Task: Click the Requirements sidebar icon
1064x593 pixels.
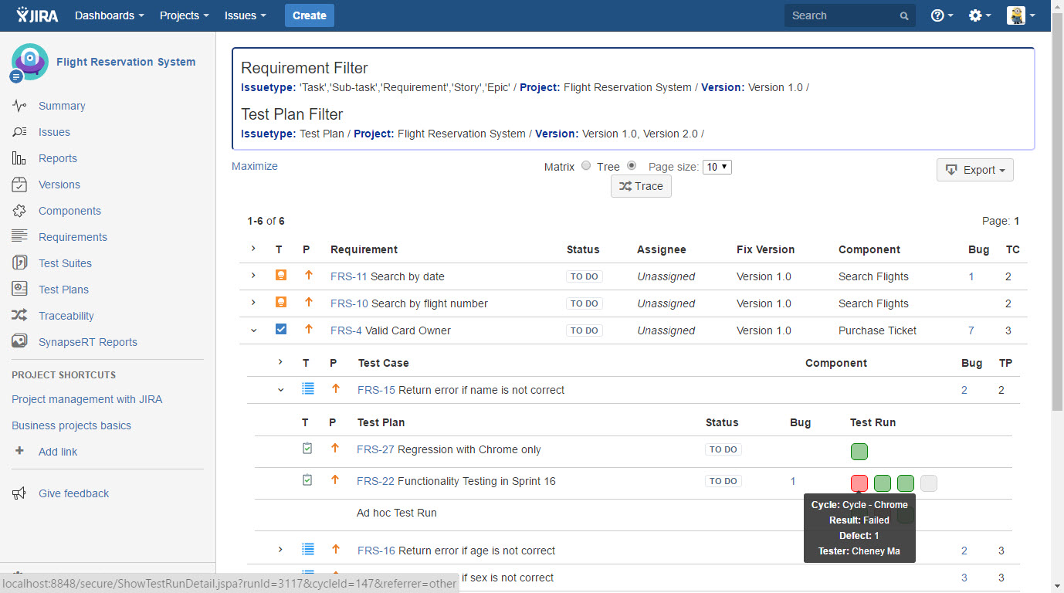Action: click(x=20, y=237)
